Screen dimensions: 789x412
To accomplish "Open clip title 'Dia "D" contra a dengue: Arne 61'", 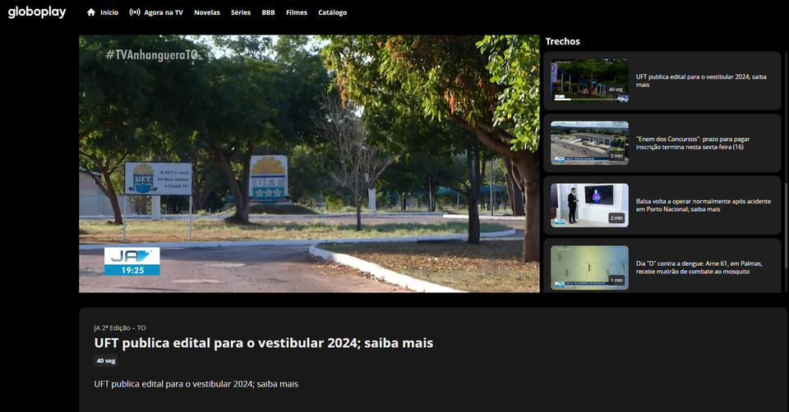I will 699,268.
